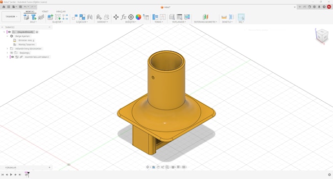The image size is (333, 179).
Task: Switch to the YÖNET tab
Action: [45, 11]
